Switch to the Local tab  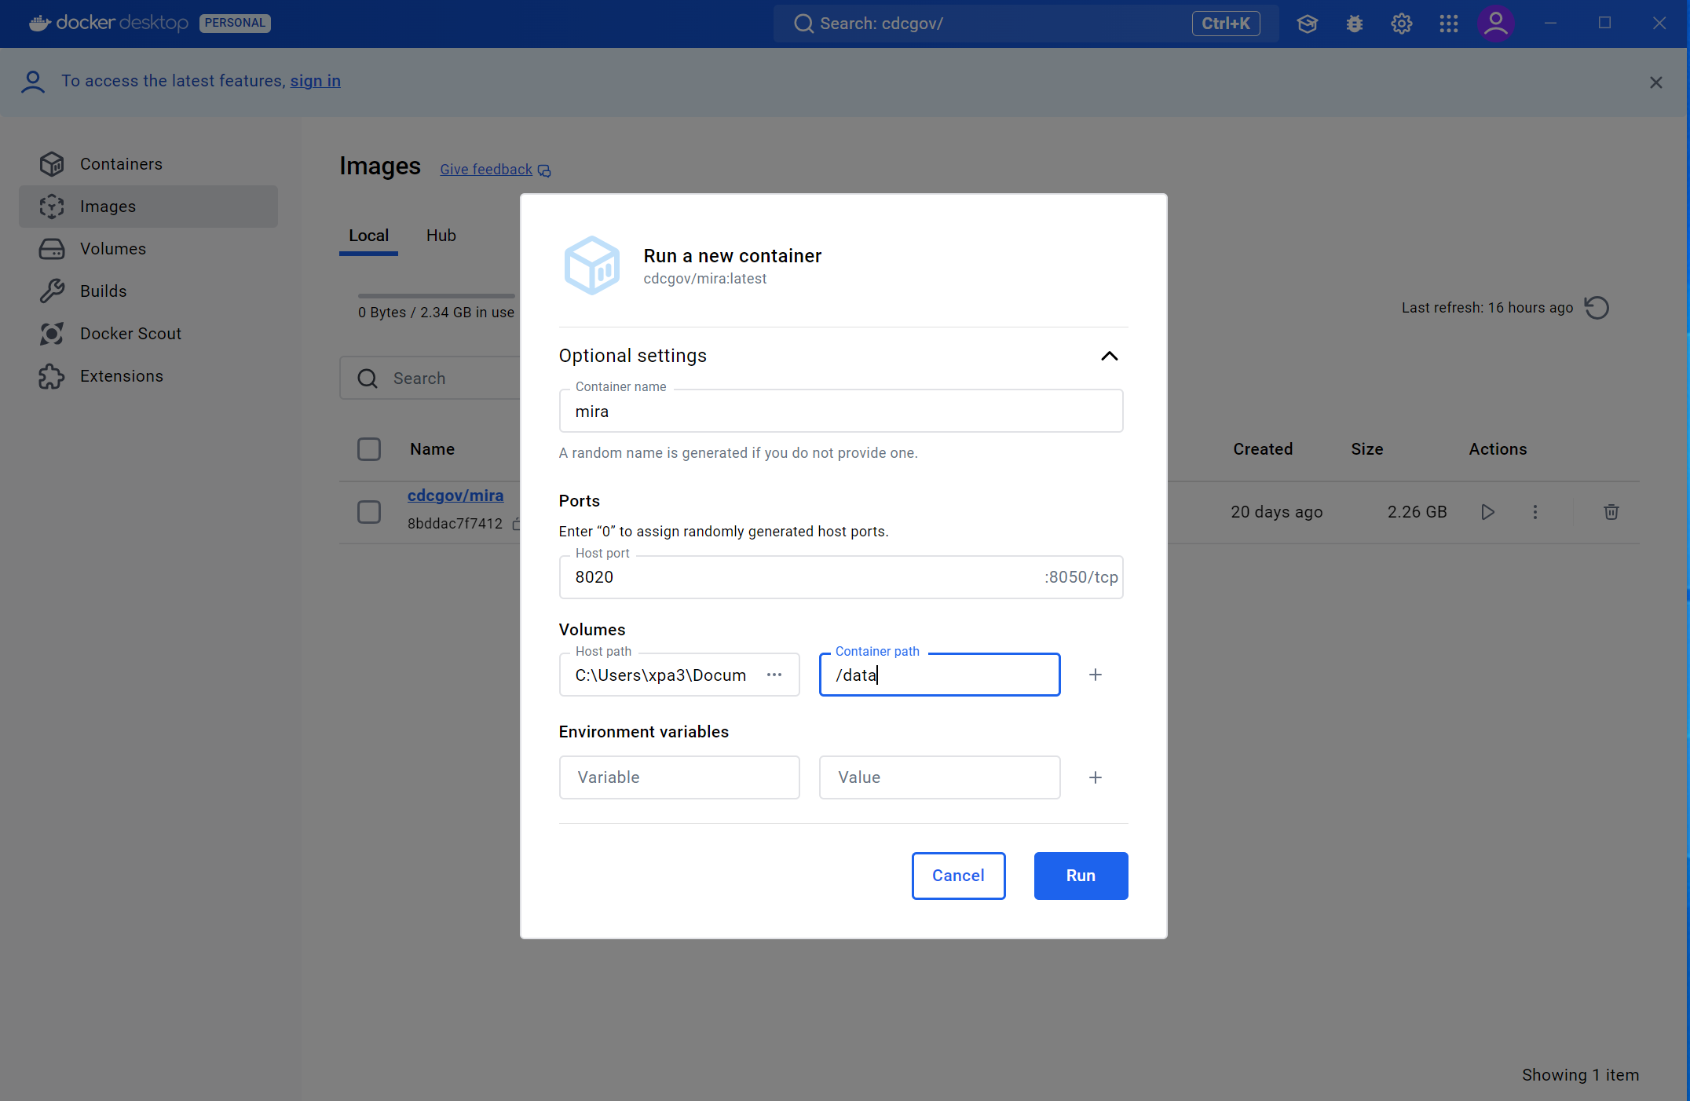(368, 236)
